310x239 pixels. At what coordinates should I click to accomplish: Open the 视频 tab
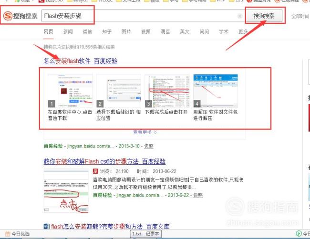pos(146,31)
